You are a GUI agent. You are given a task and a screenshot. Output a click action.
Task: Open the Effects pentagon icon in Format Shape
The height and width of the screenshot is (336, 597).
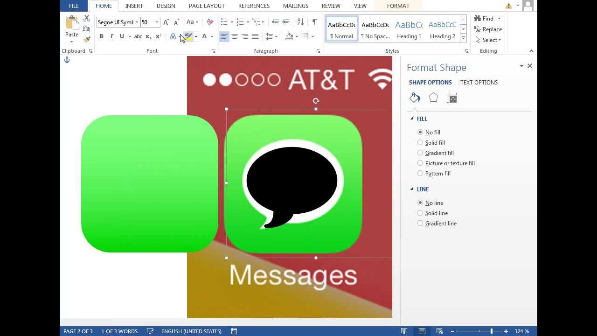[433, 98]
